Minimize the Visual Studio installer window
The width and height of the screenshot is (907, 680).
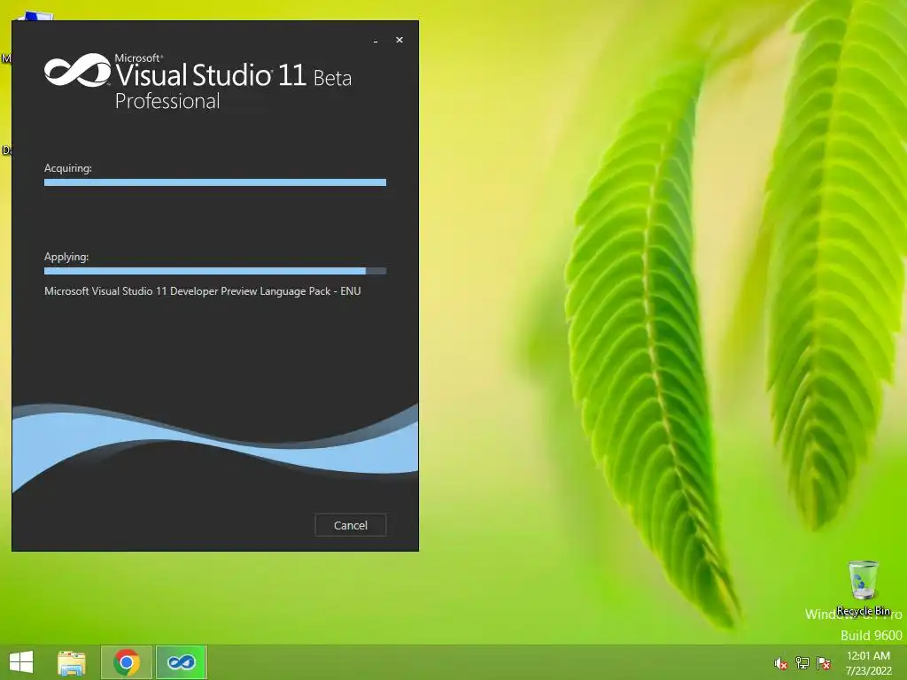376,41
